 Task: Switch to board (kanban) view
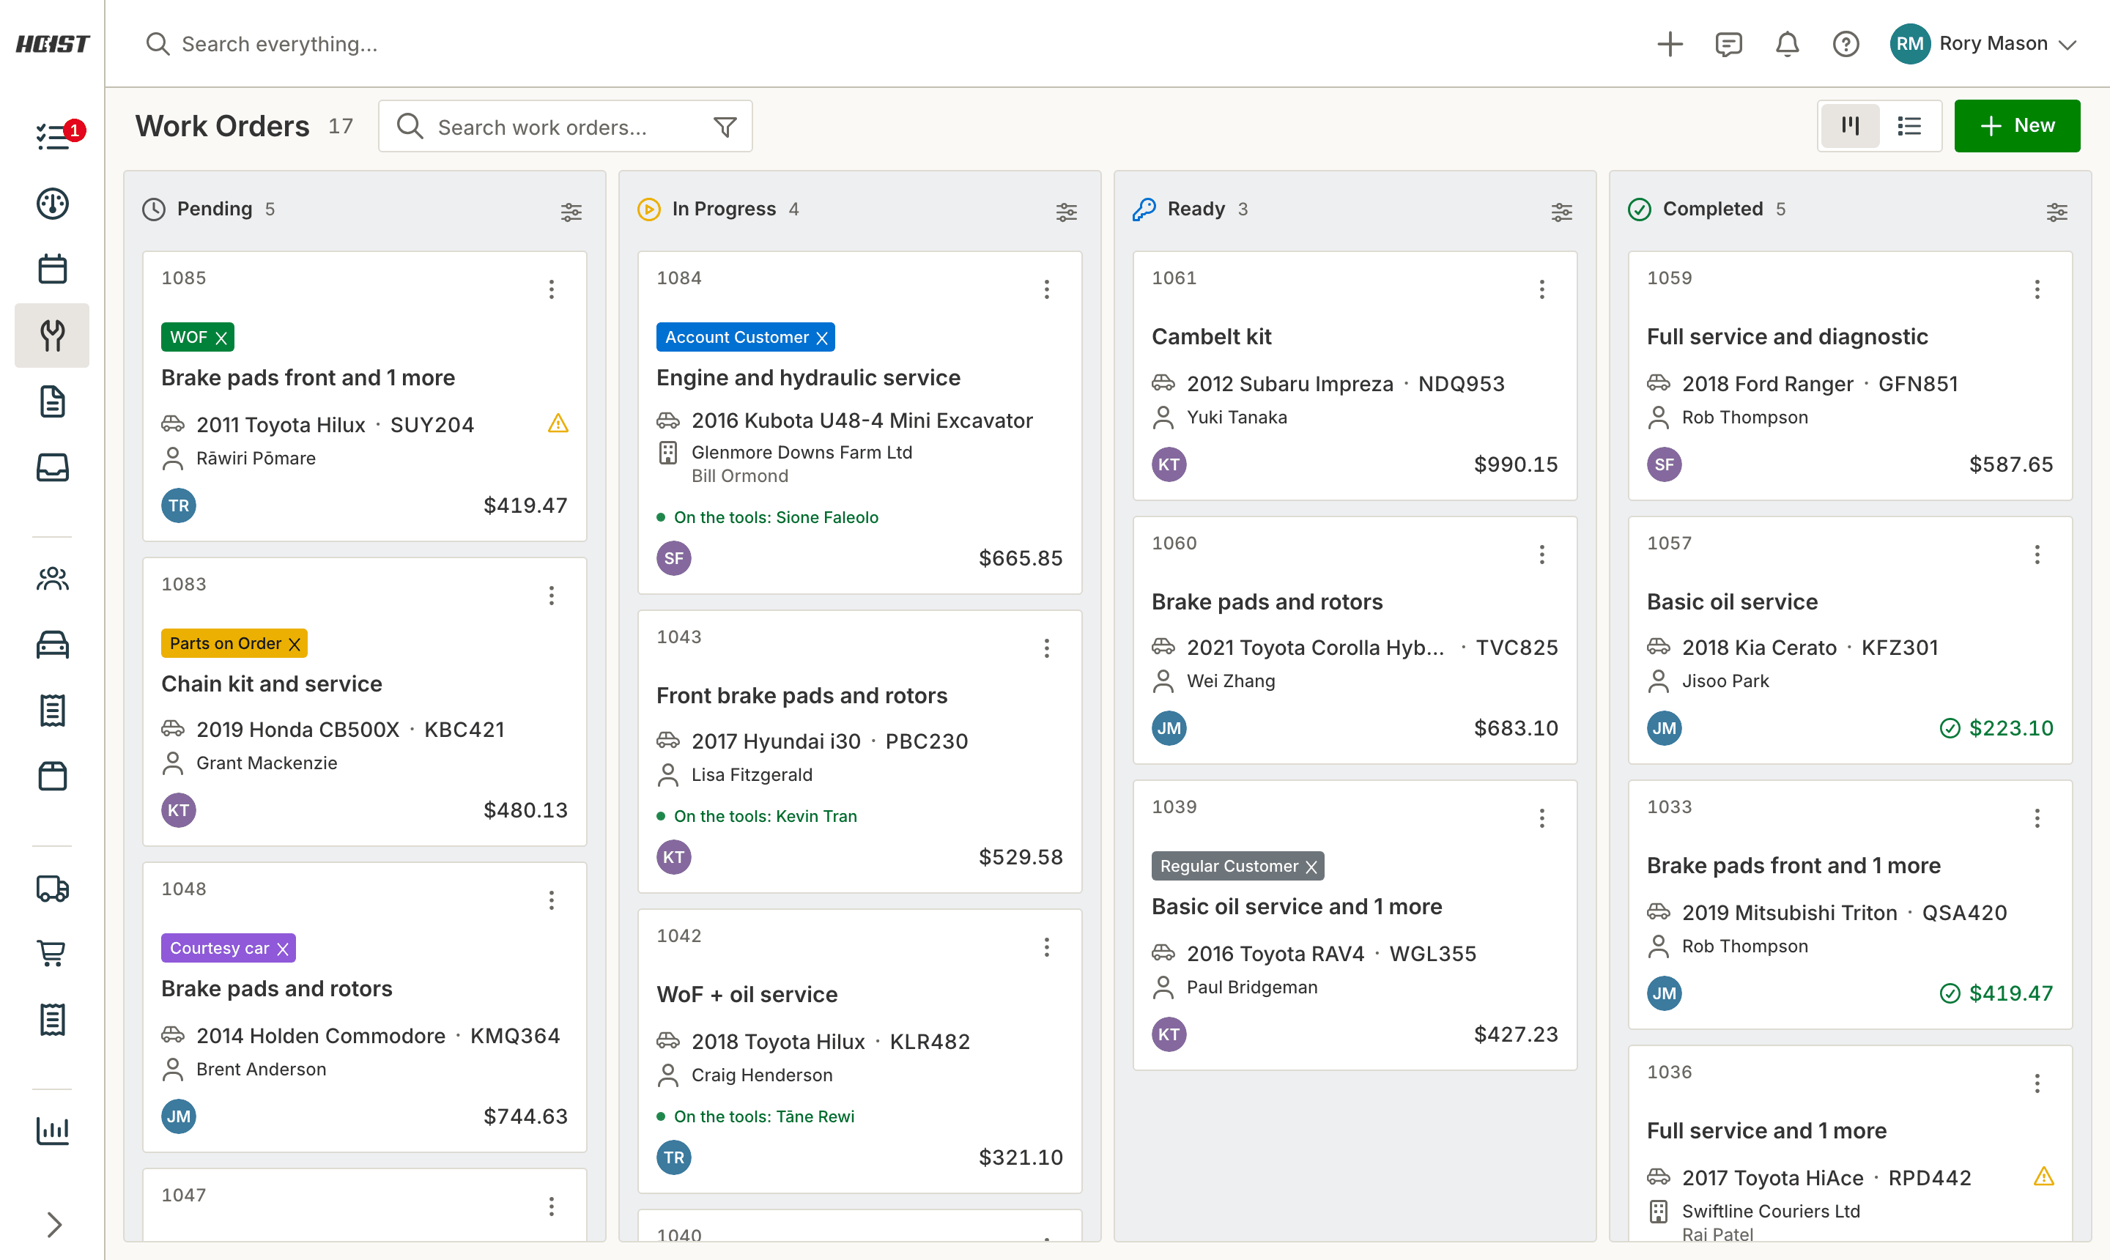coord(1850,126)
